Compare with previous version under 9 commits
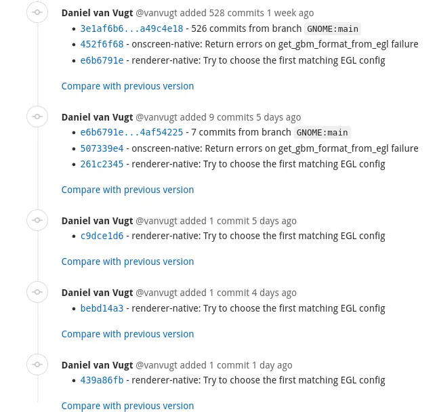 pyautogui.click(x=127, y=190)
